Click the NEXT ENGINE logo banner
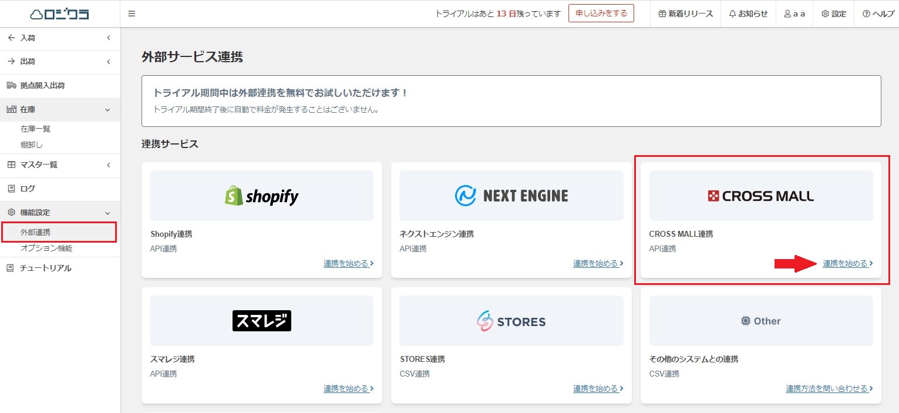 pos(511,196)
